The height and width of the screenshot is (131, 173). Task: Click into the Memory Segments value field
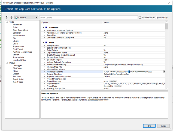(133, 72)
